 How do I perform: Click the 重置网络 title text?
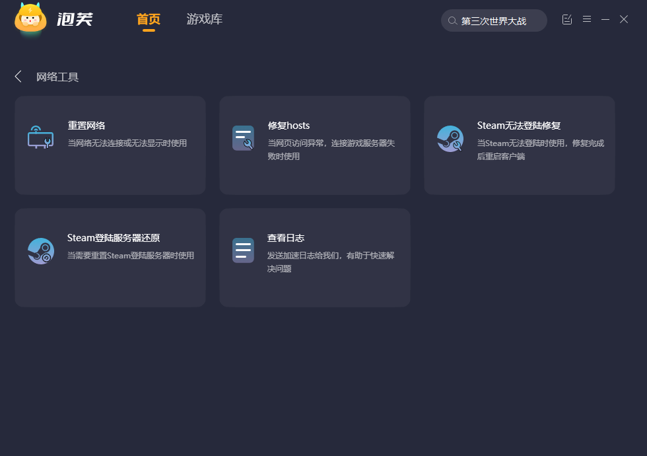86,126
